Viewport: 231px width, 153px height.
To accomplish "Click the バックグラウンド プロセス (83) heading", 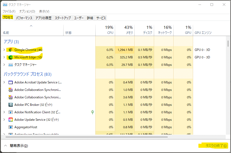I will click(28, 74).
